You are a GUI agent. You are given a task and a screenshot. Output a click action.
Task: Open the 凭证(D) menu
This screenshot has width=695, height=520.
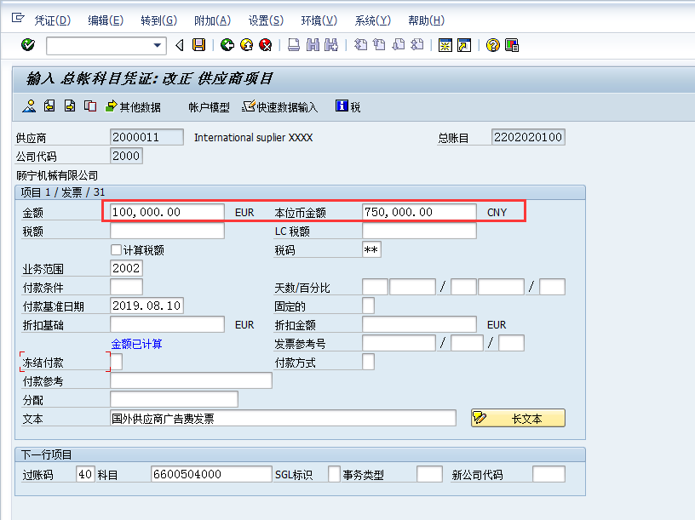click(52, 20)
